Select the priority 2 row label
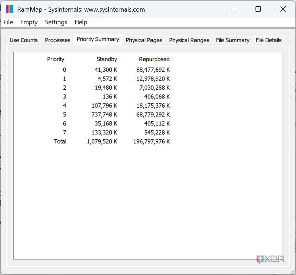 [64, 88]
